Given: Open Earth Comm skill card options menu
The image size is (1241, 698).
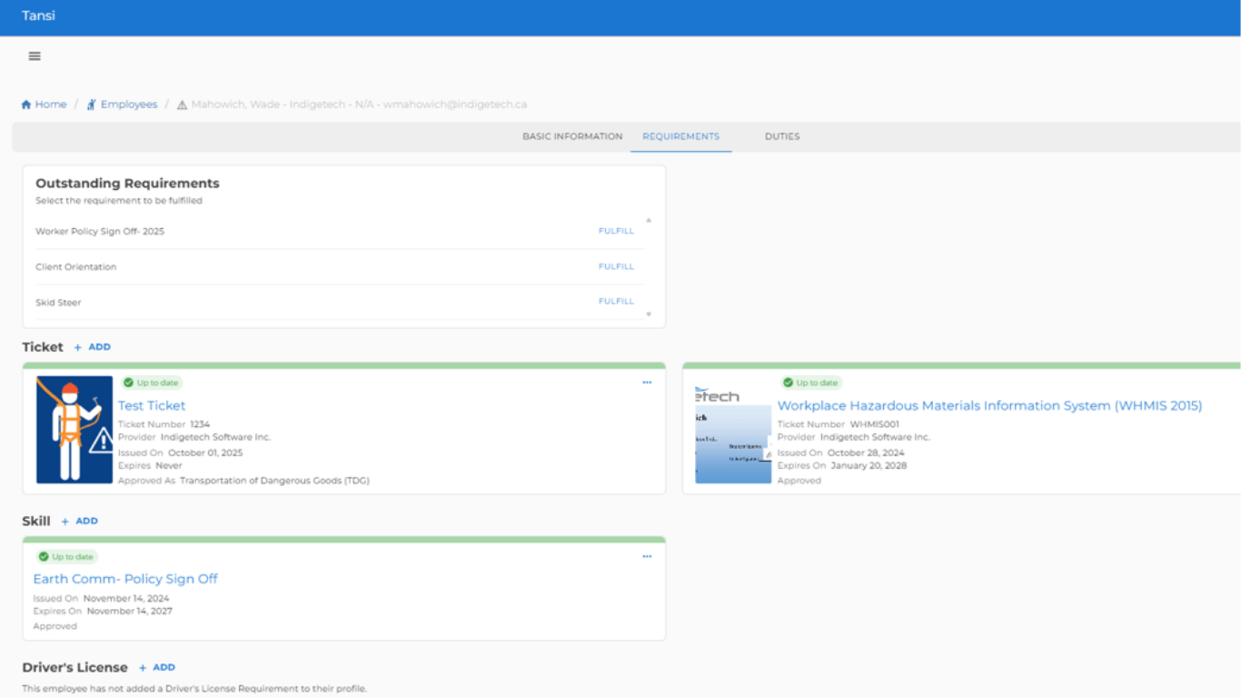Looking at the screenshot, I should pyautogui.click(x=647, y=556).
